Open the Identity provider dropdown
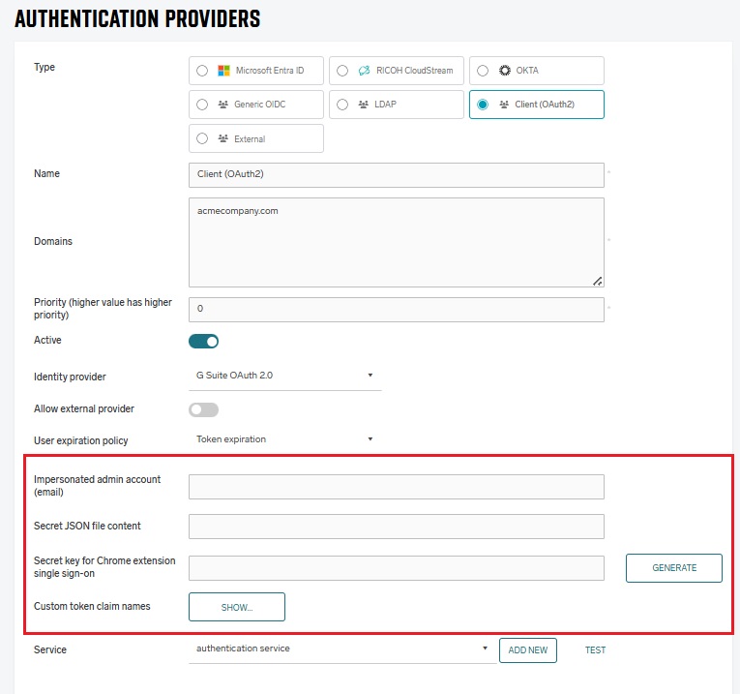 click(x=281, y=376)
